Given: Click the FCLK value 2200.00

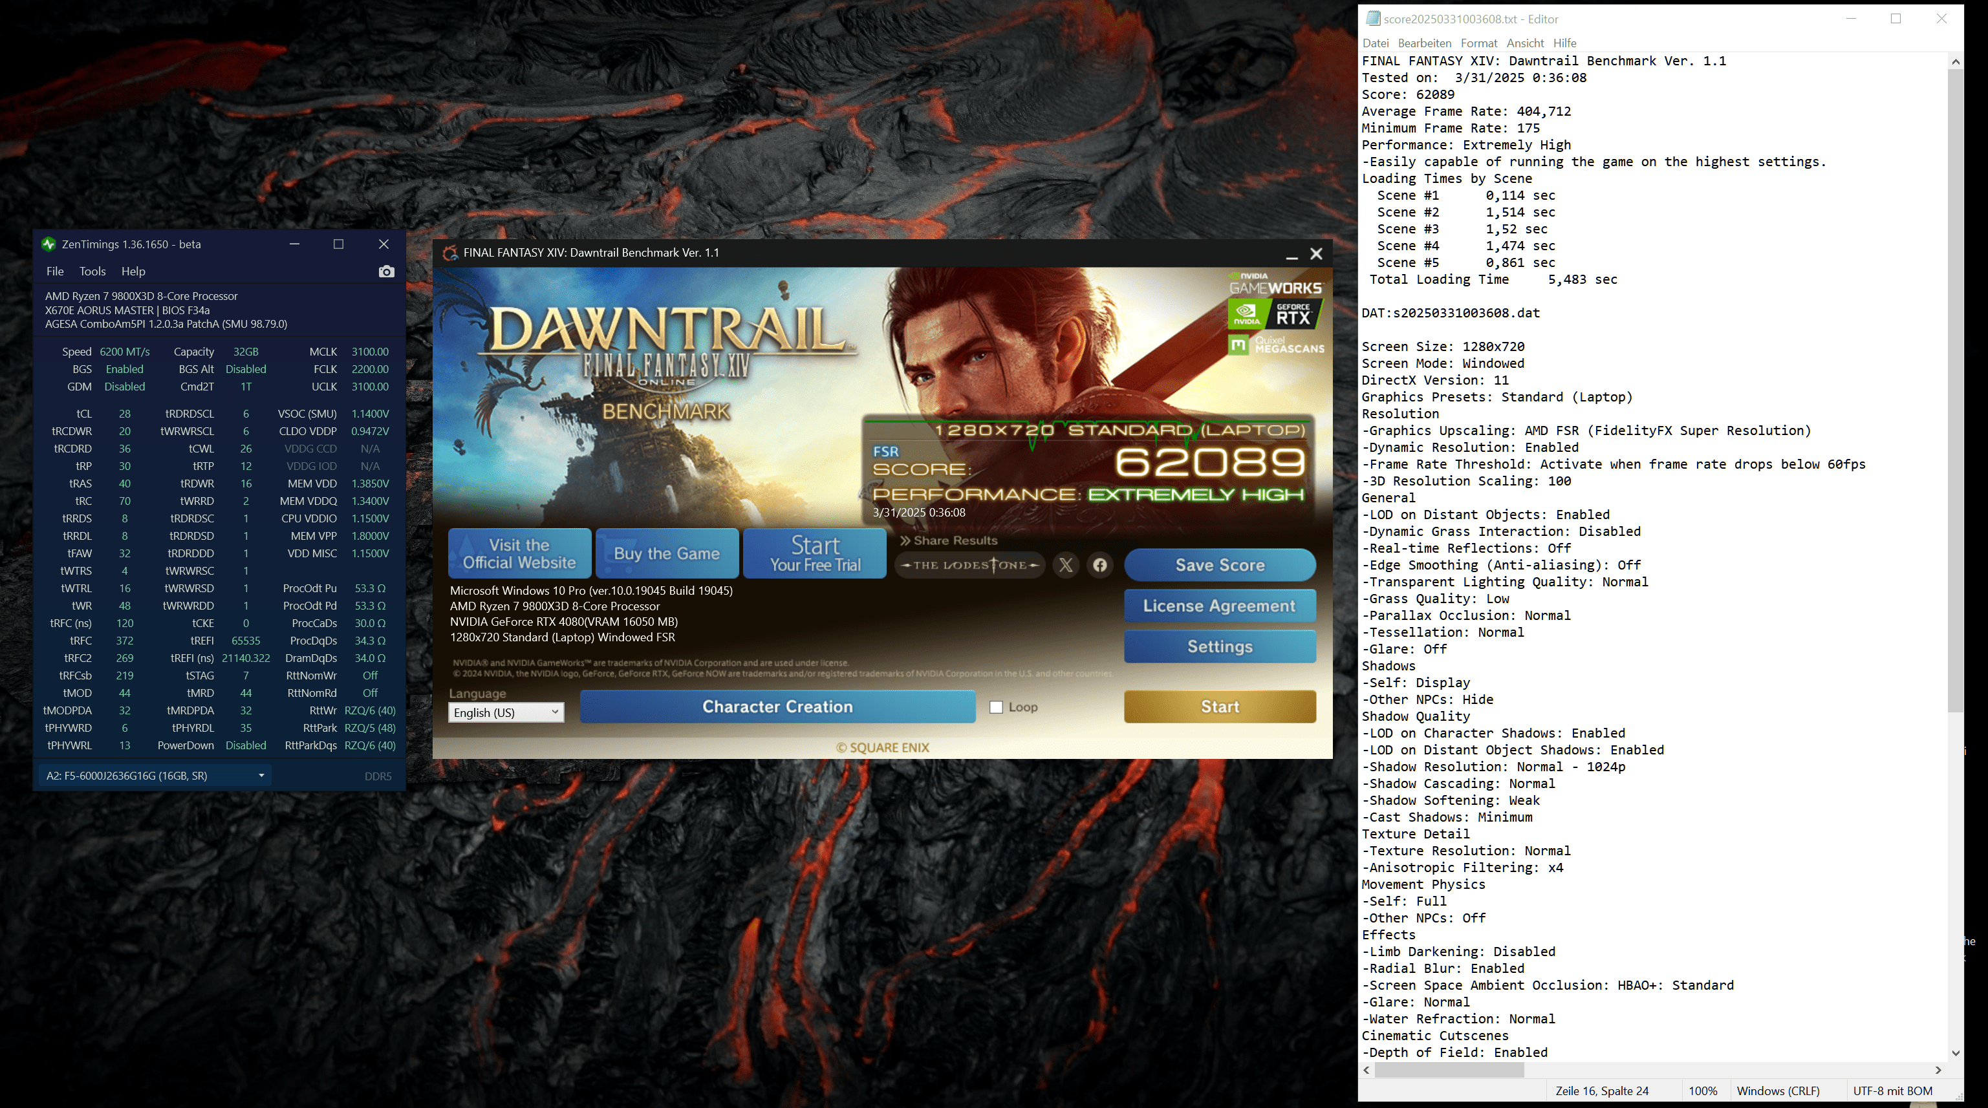Looking at the screenshot, I should tap(370, 370).
